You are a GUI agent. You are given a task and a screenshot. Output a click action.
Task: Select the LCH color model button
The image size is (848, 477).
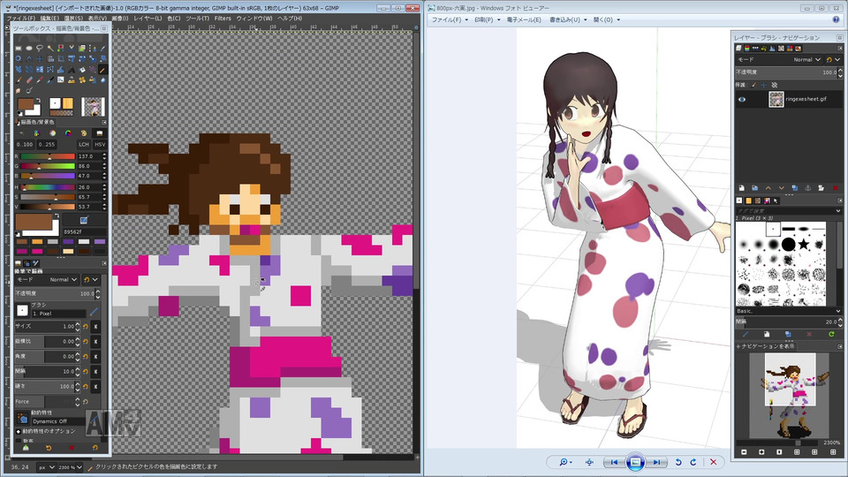[84, 144]
